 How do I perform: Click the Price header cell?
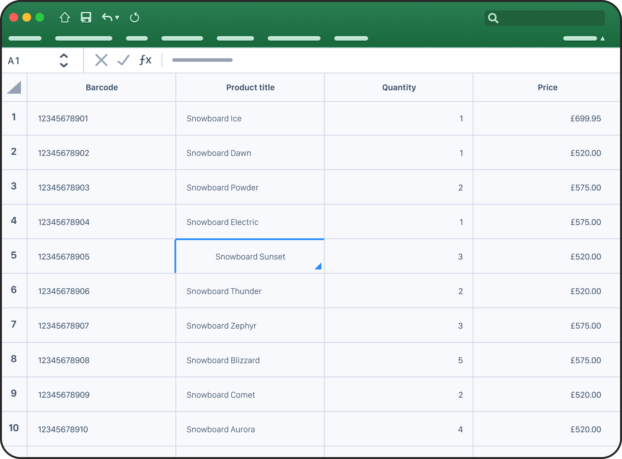pos(547,87)
